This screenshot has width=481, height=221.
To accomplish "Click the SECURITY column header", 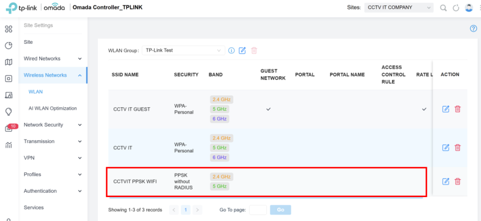I will (186, 75).
